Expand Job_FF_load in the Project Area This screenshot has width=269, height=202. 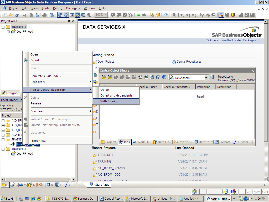pyautogui.click(x=8, y=32)
